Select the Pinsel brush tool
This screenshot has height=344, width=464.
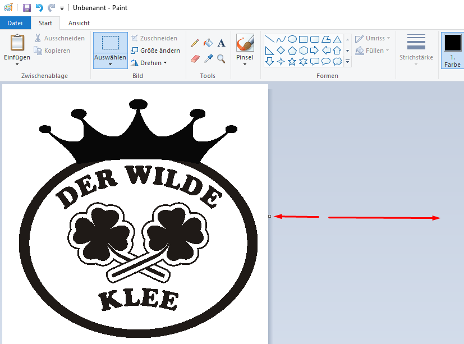click(x=245, y=43)
